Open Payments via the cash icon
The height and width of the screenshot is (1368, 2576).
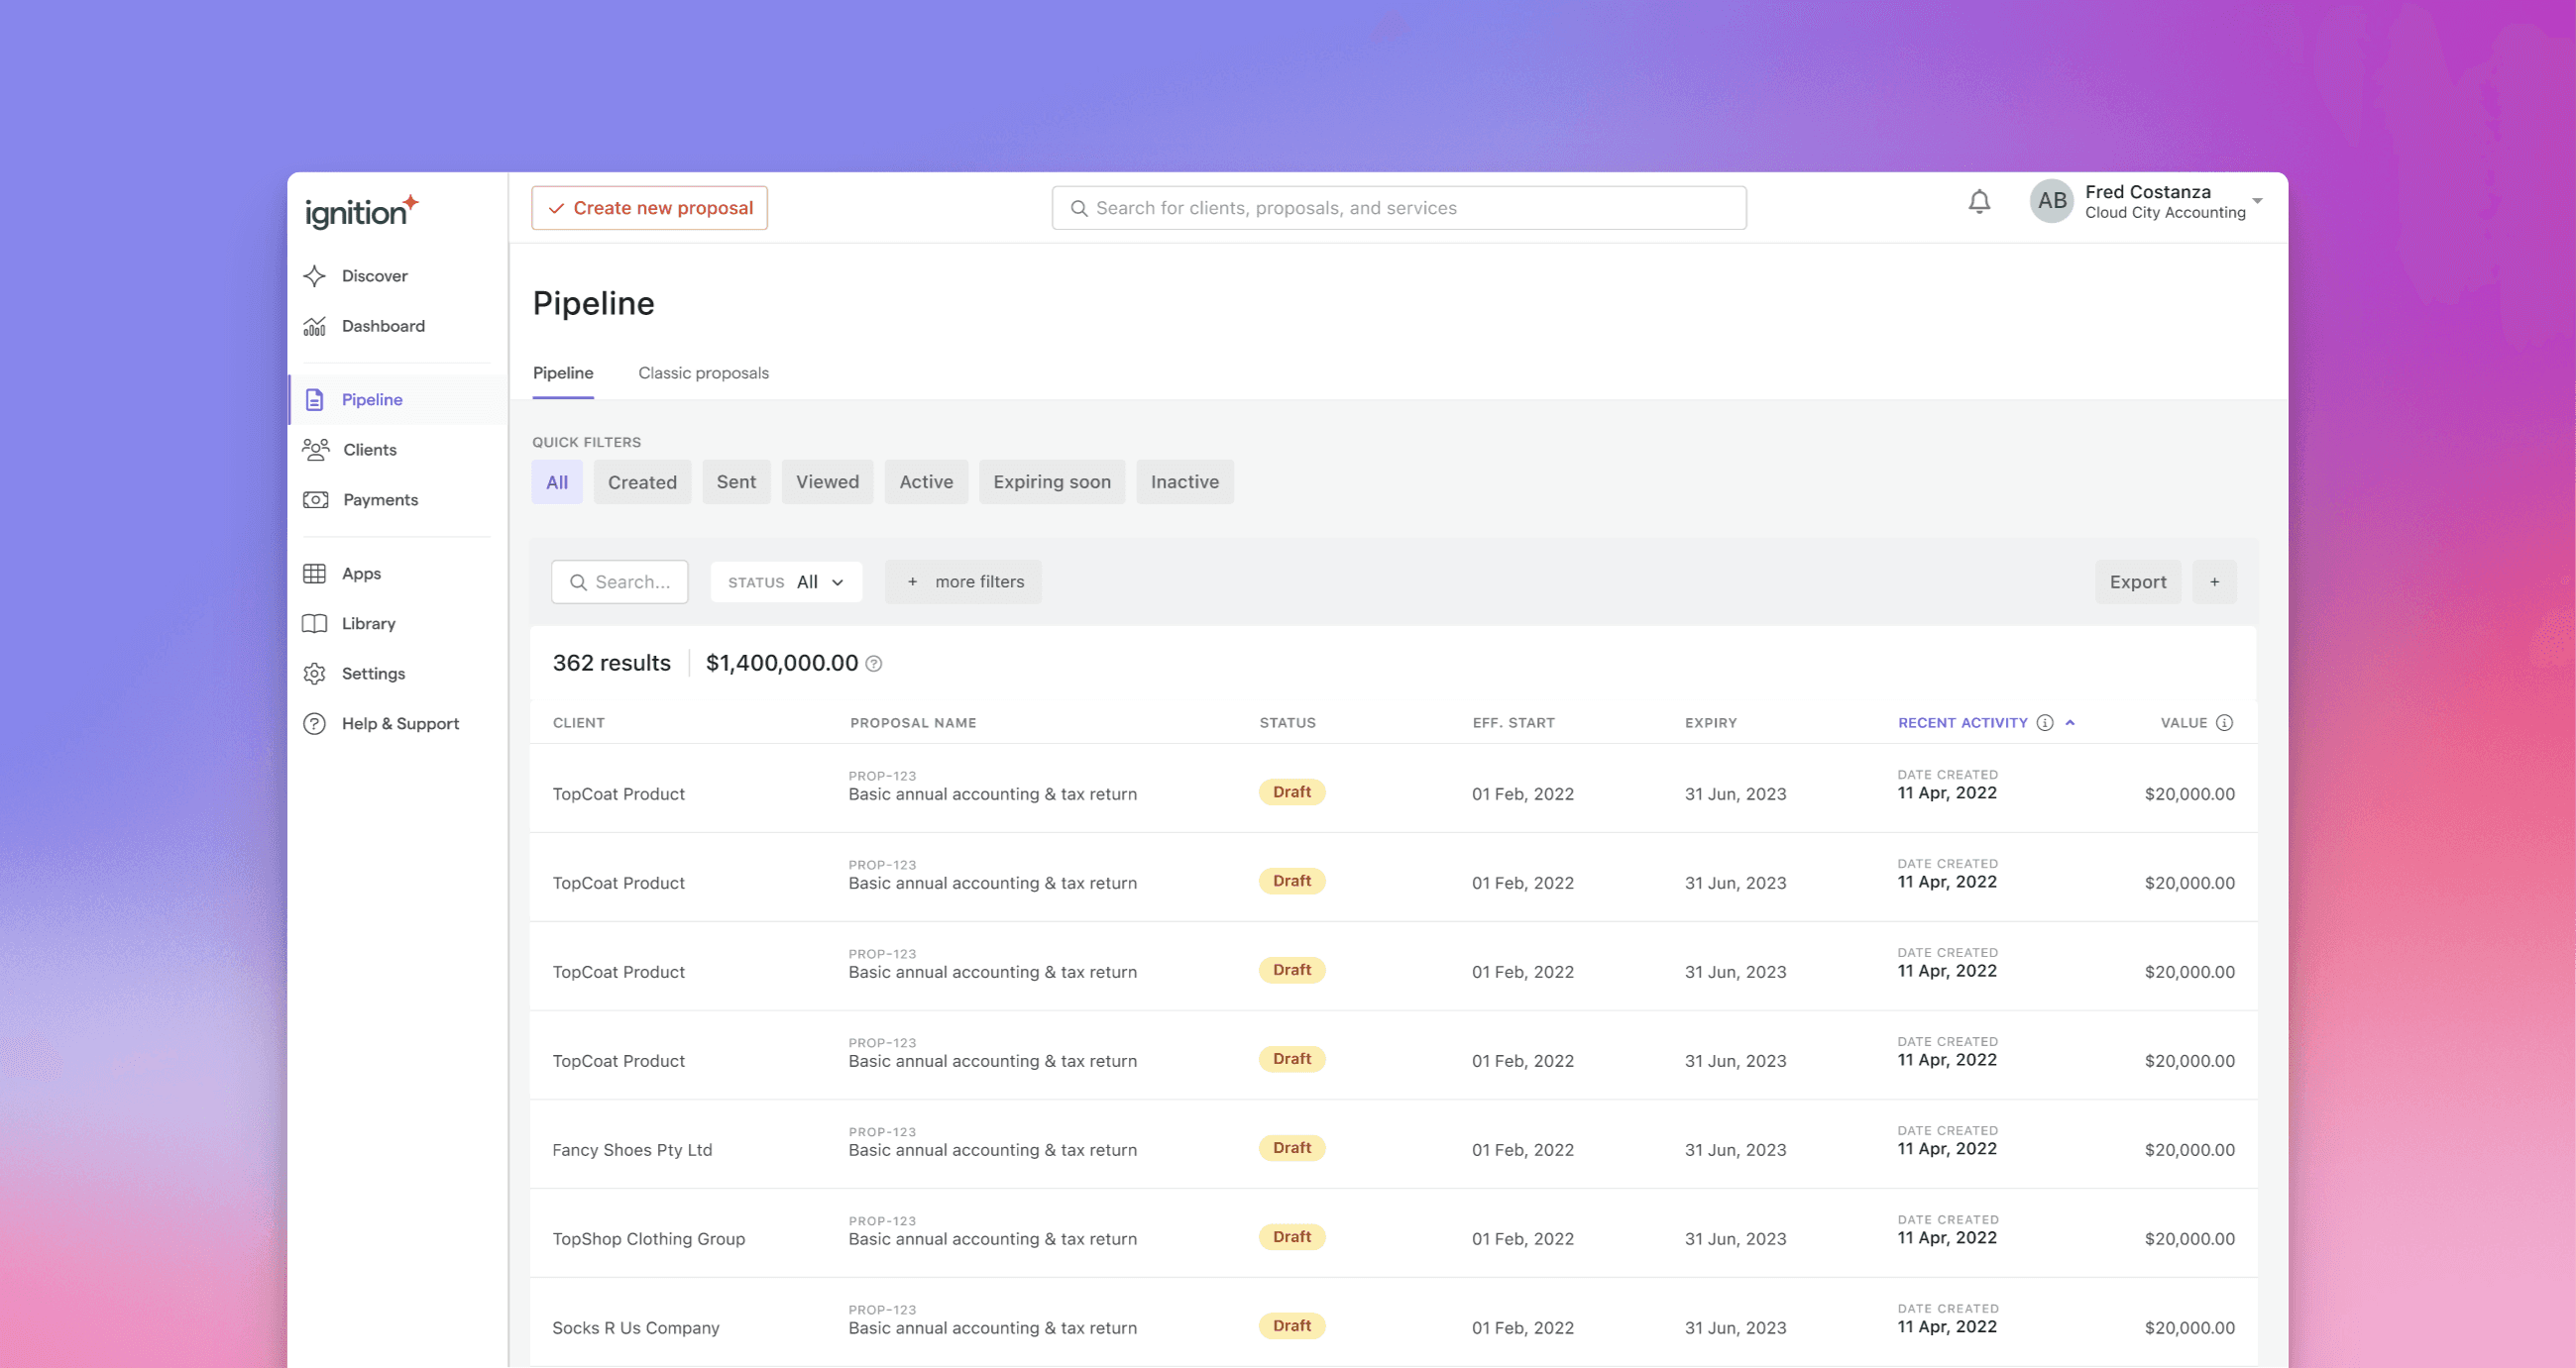point(316,499)
